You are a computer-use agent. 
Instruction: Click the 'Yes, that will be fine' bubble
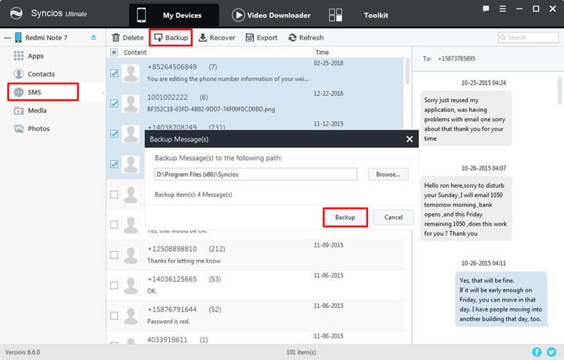[501, 299]
